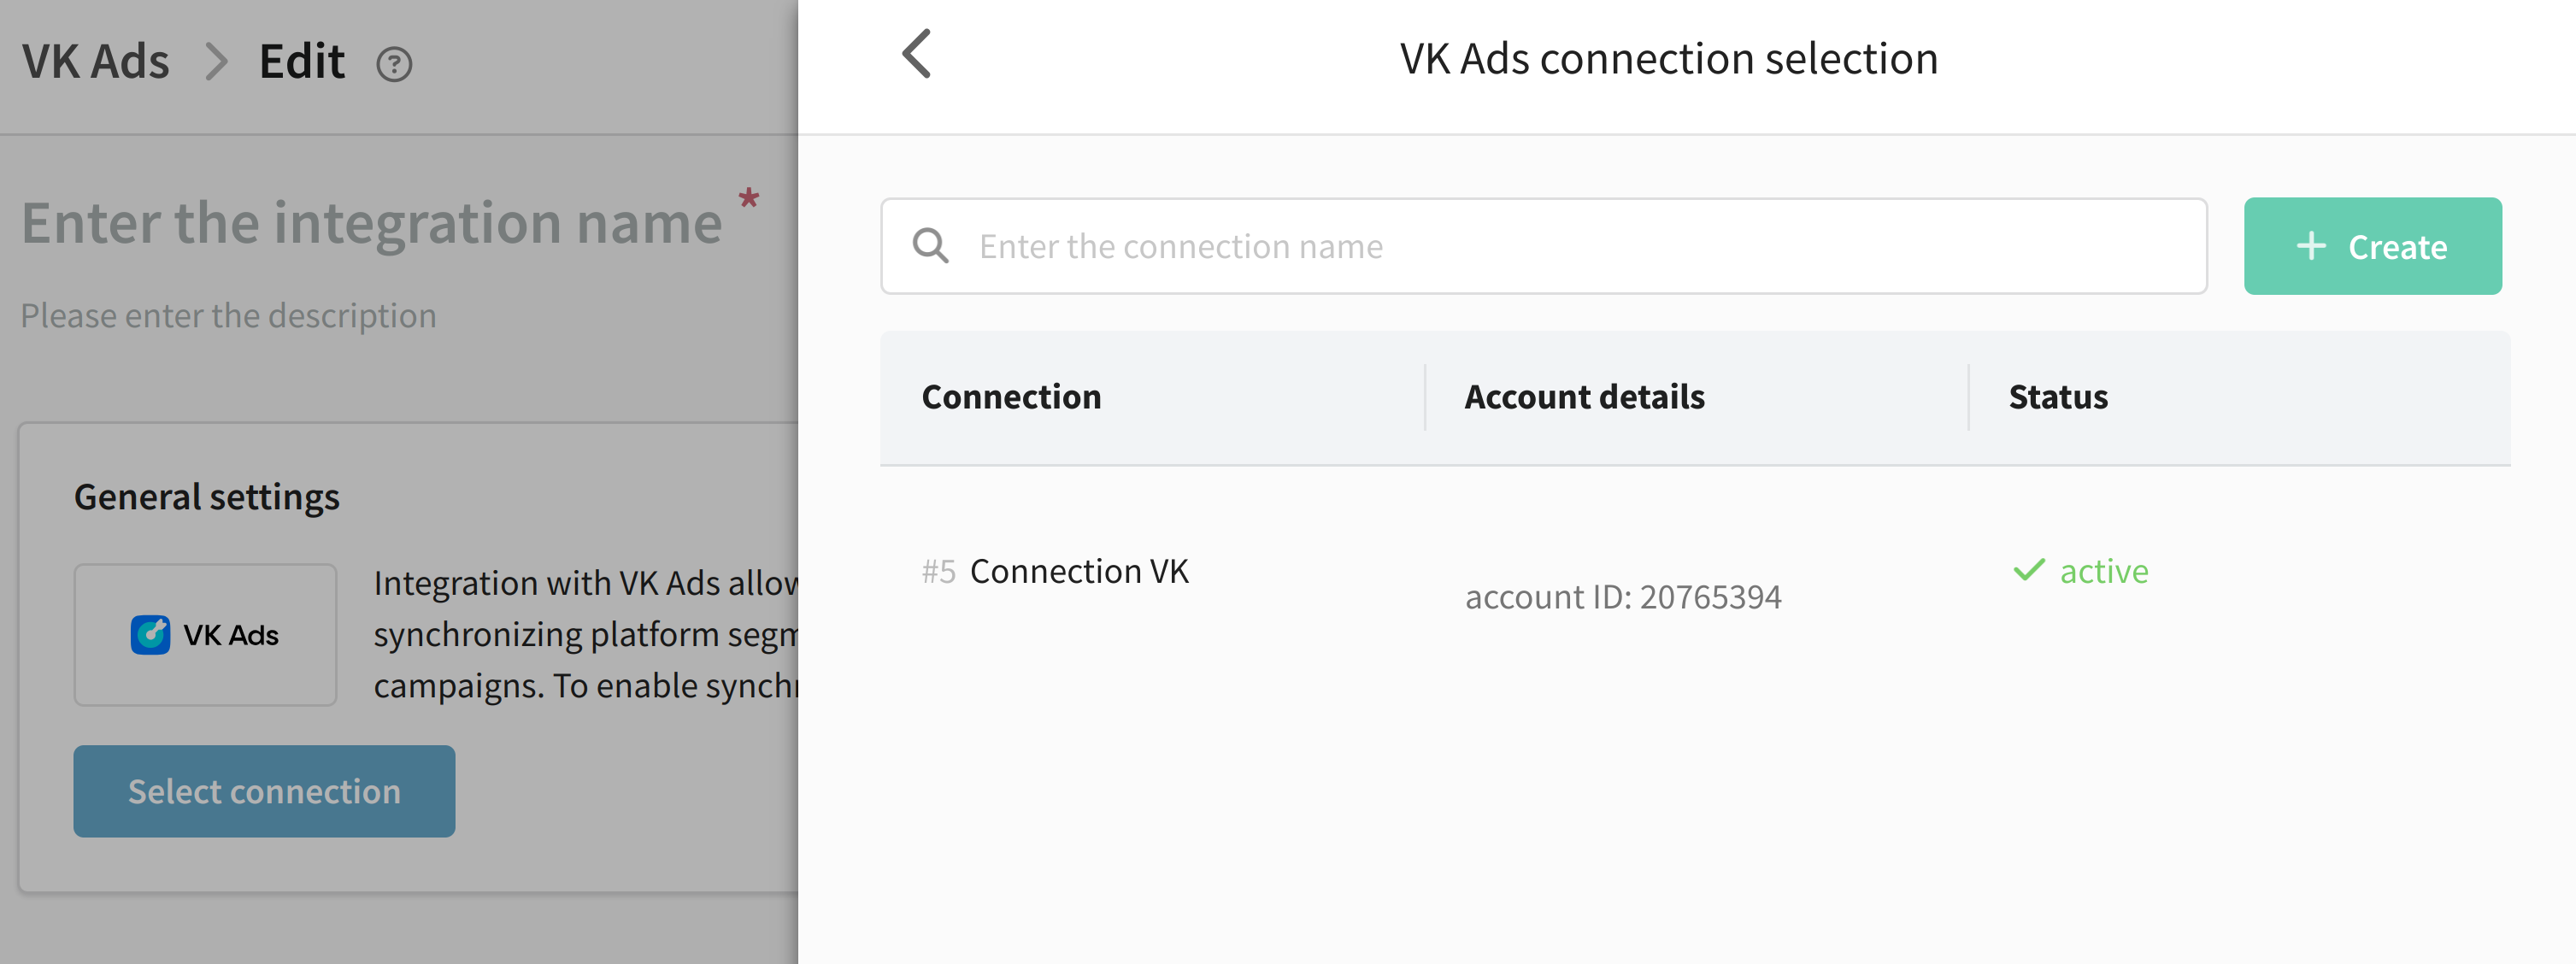The image size is (2576, 964).
Task: Focus the connection name search field
Action: click(1544, 246)
